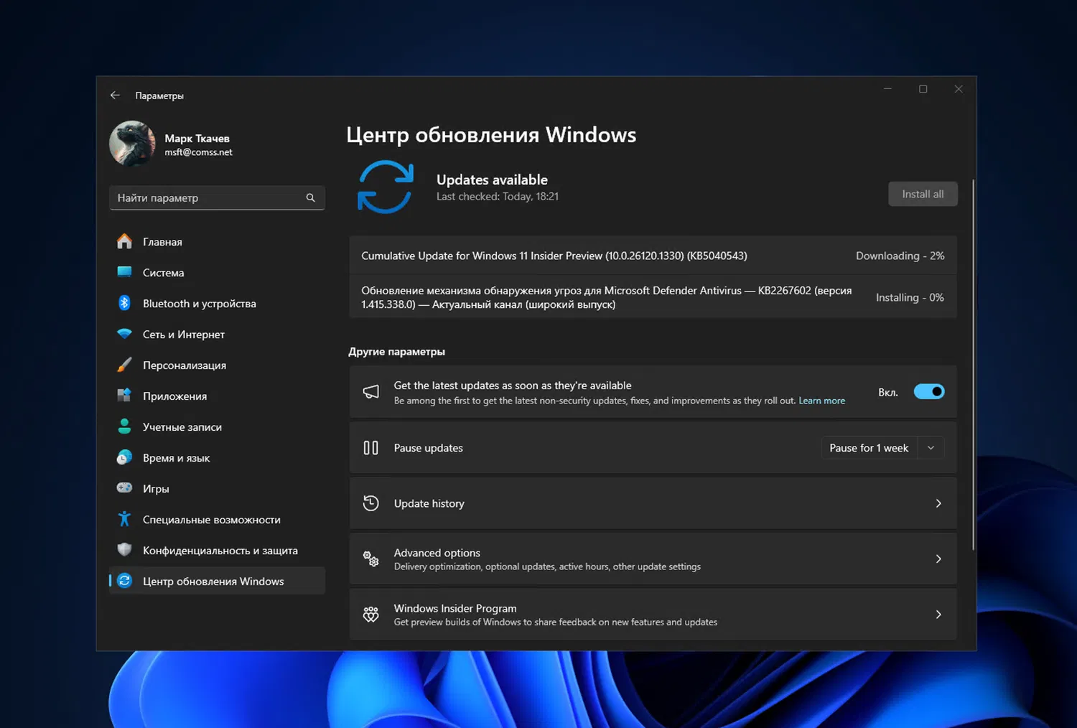The height and width of the screenshot is (728, 1077).
Task: Click the Bluetooth icon in sidebar
Action: click(x=124, y=303)
